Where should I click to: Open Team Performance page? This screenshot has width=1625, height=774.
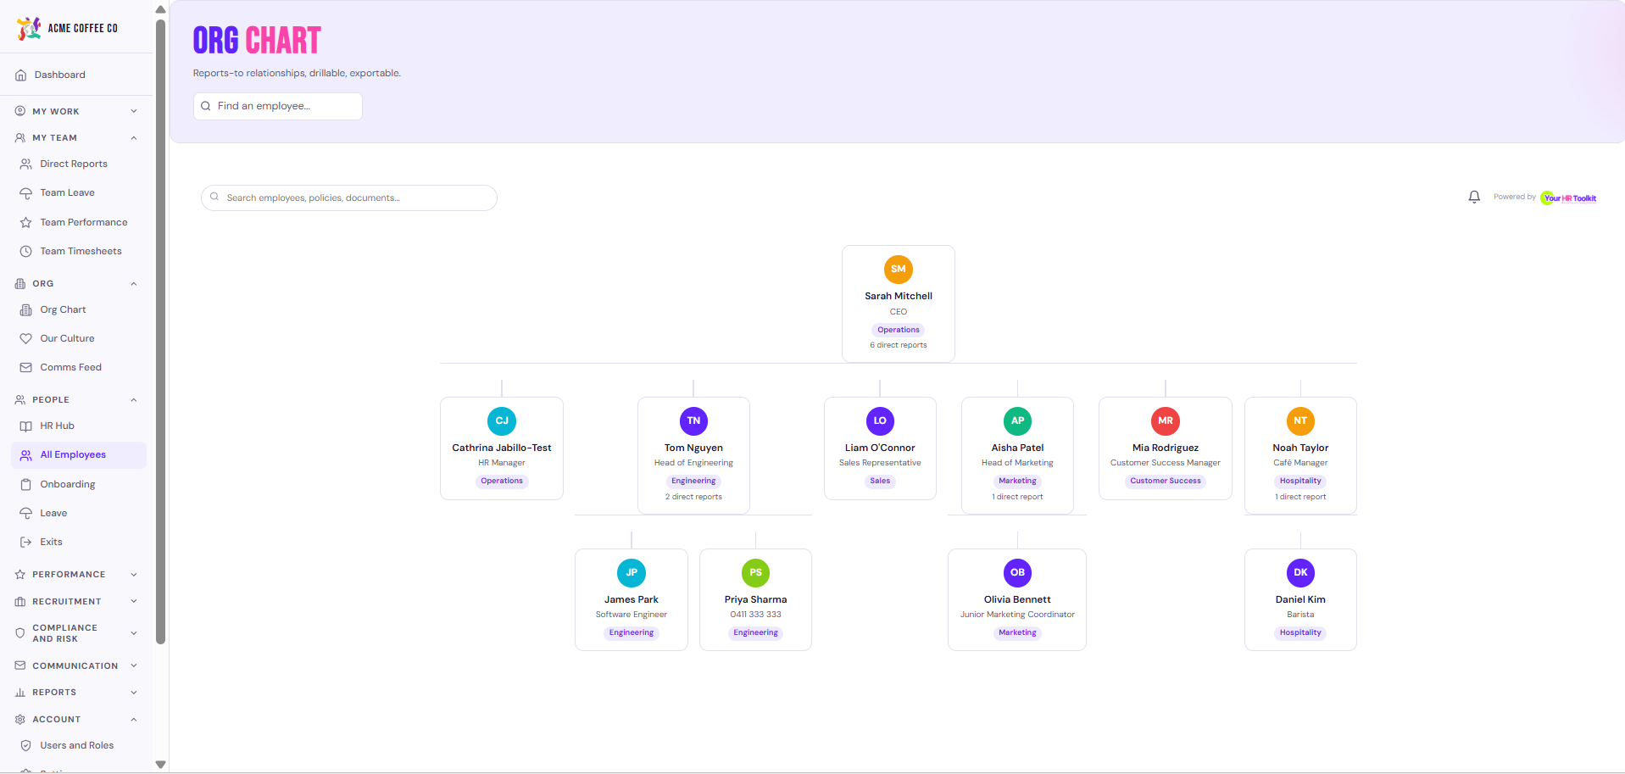tap(78, 223)
